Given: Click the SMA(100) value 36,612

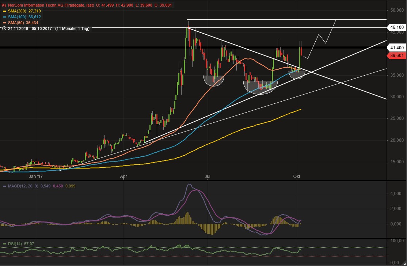Looking at the screenshot, I should (x=34, y=17).
